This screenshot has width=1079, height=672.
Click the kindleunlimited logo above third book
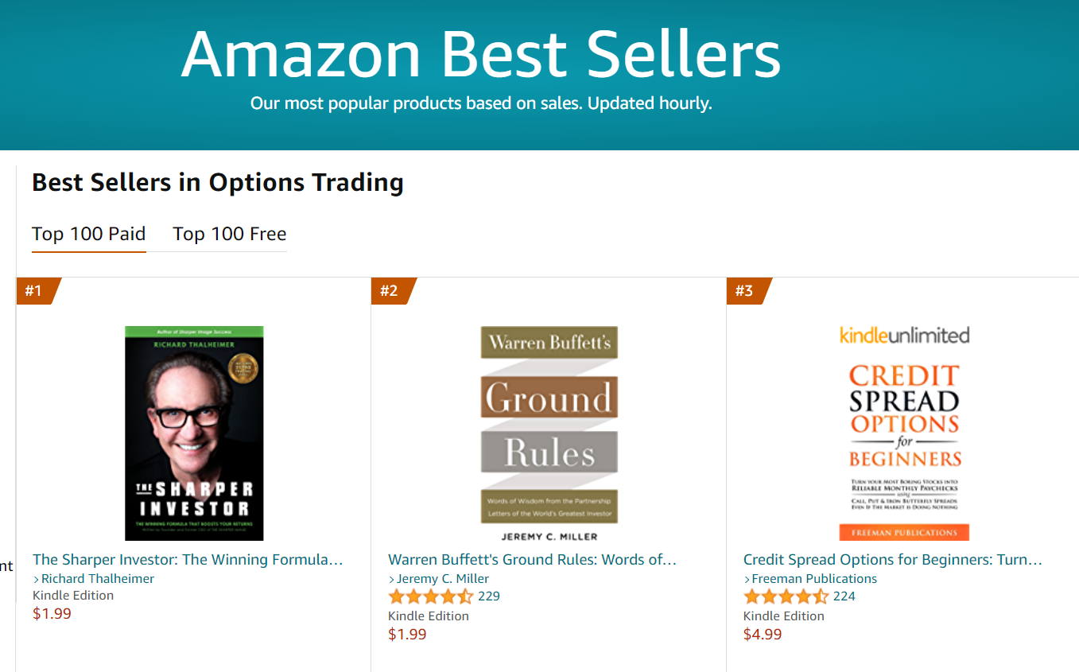coord(905,335)
